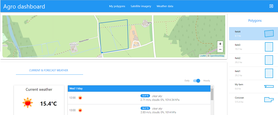This screenshot has height=115, width=278.
Task: Select Current & Forecast Weather tab
Action: point(48,70)
